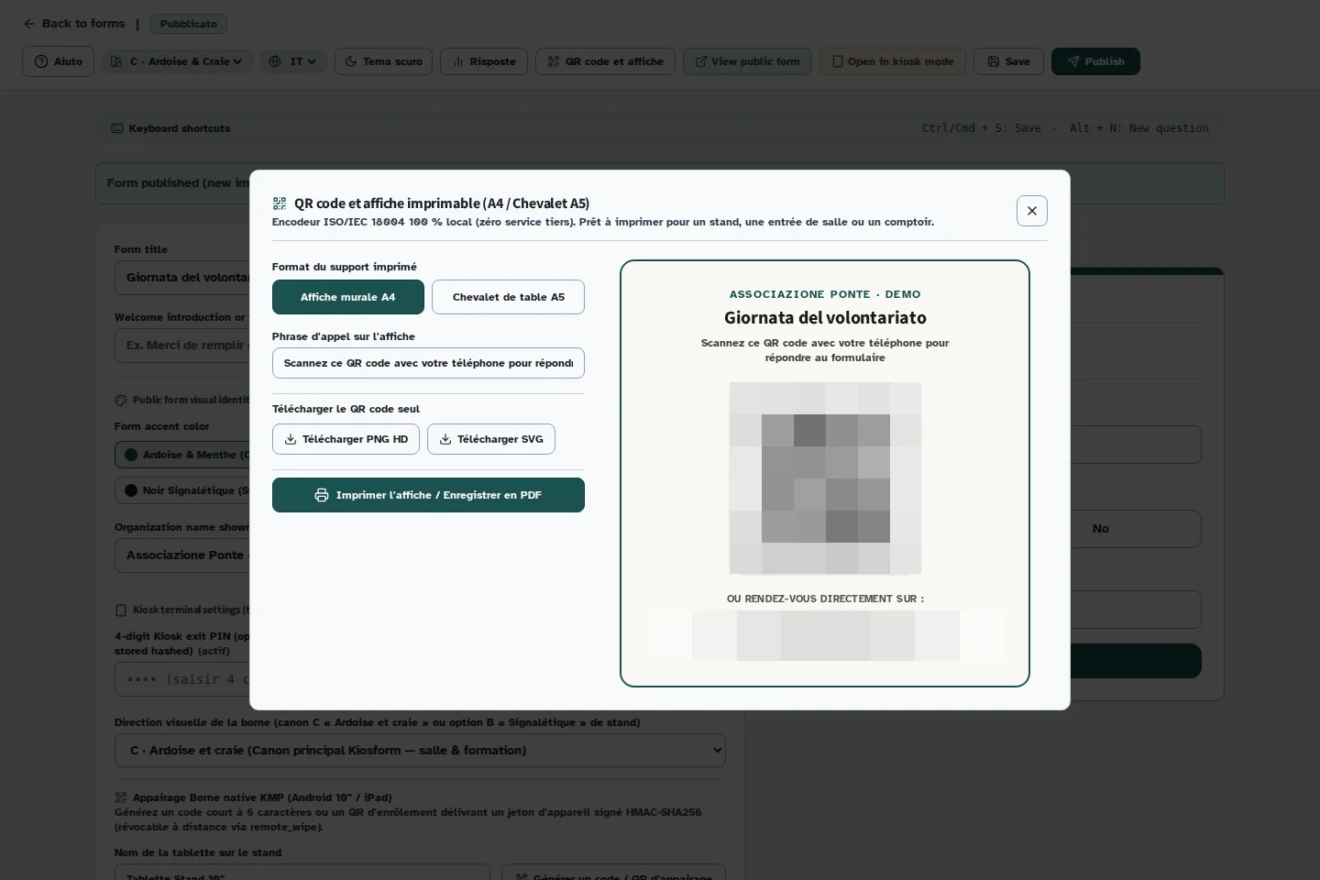Select Chevalet de table A5 format
This screenshot has width=1320, height=880.
[x=508, y=297]
